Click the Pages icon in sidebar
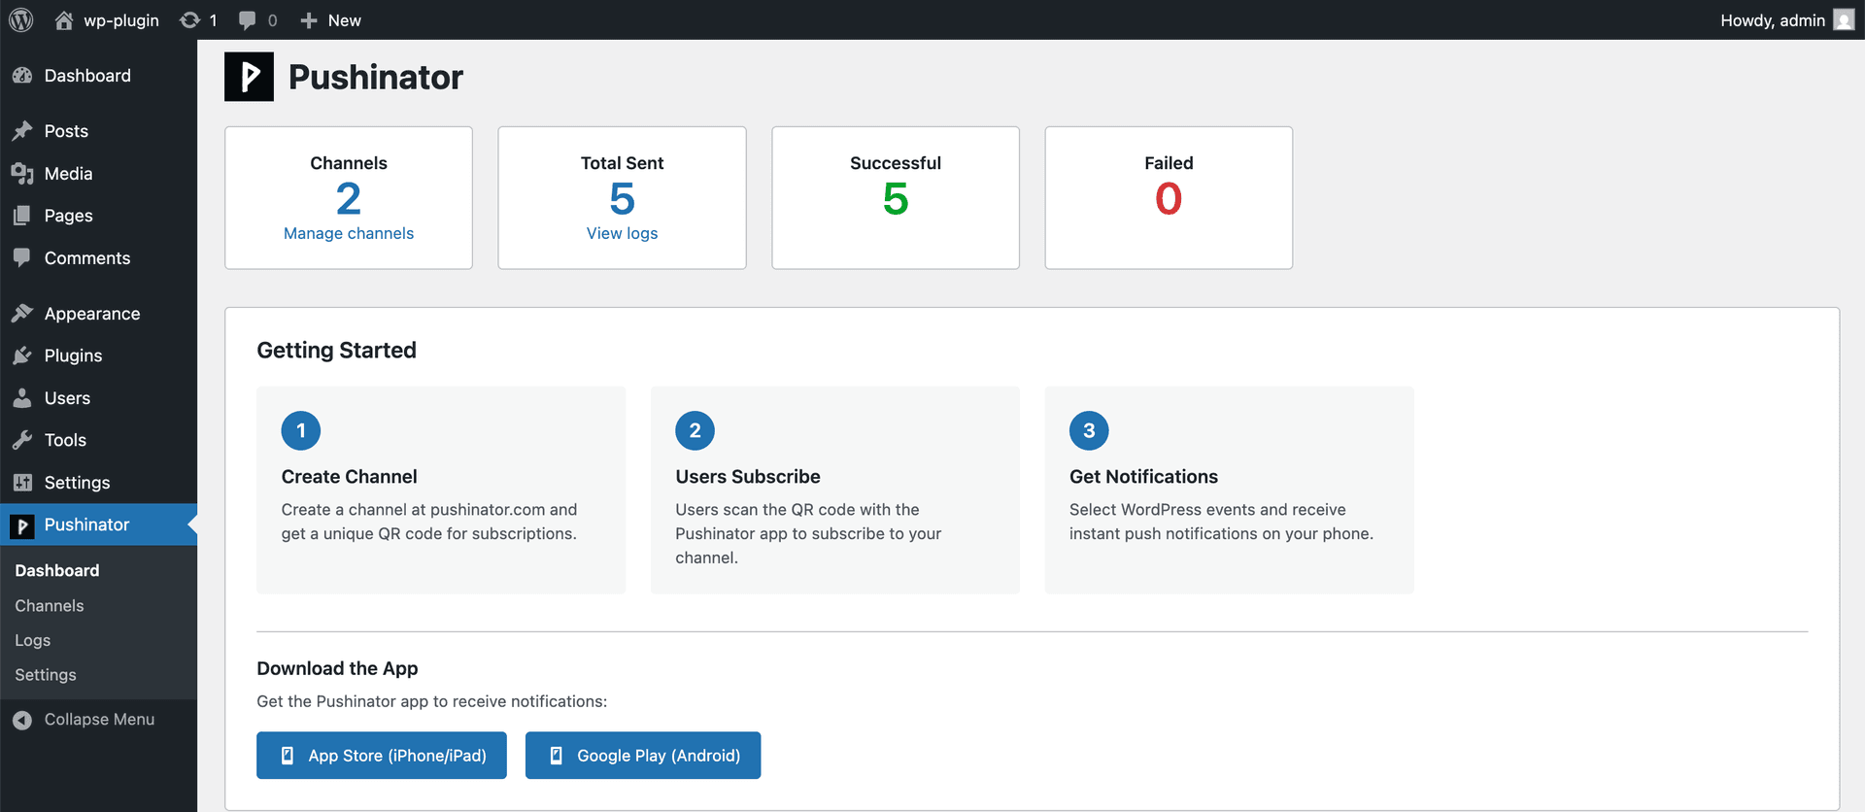Viewport: 1865px width, 812px height. 22,215
